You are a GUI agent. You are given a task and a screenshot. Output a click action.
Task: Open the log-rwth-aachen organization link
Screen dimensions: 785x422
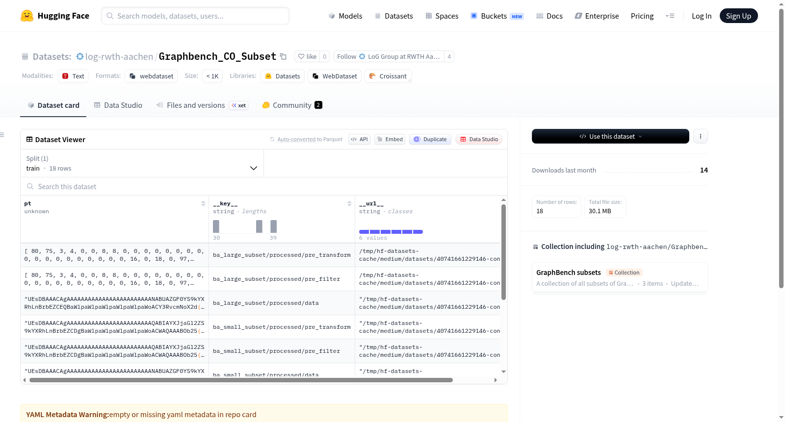pos(119,56)
